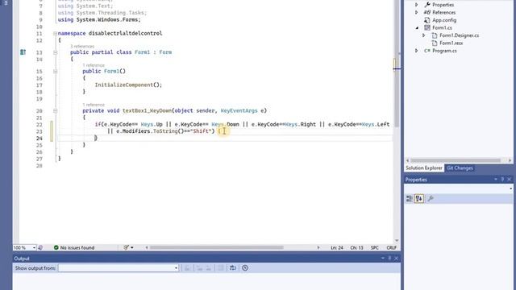Click the Go to Previous Message icon

(199, 268)
